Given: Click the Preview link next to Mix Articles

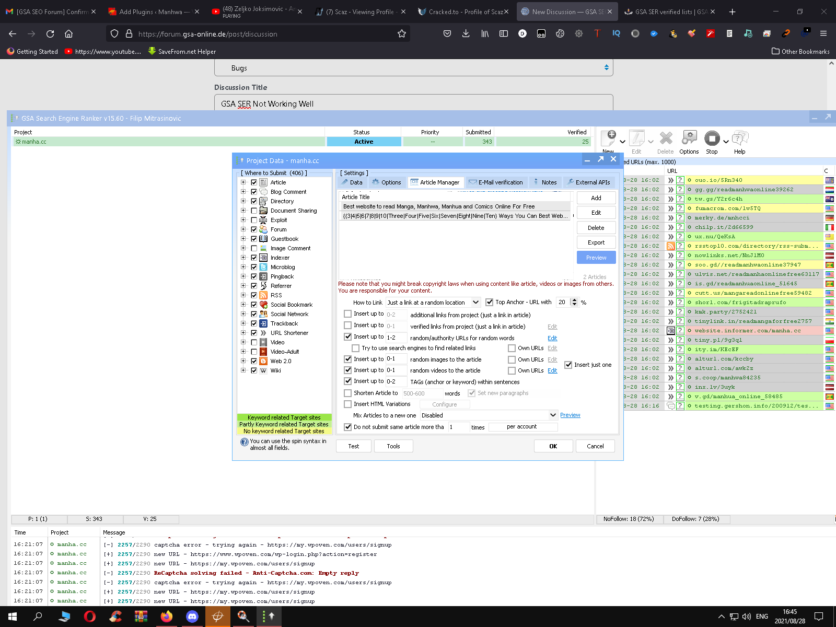Looking at the screenshot, I should [570, 415].
